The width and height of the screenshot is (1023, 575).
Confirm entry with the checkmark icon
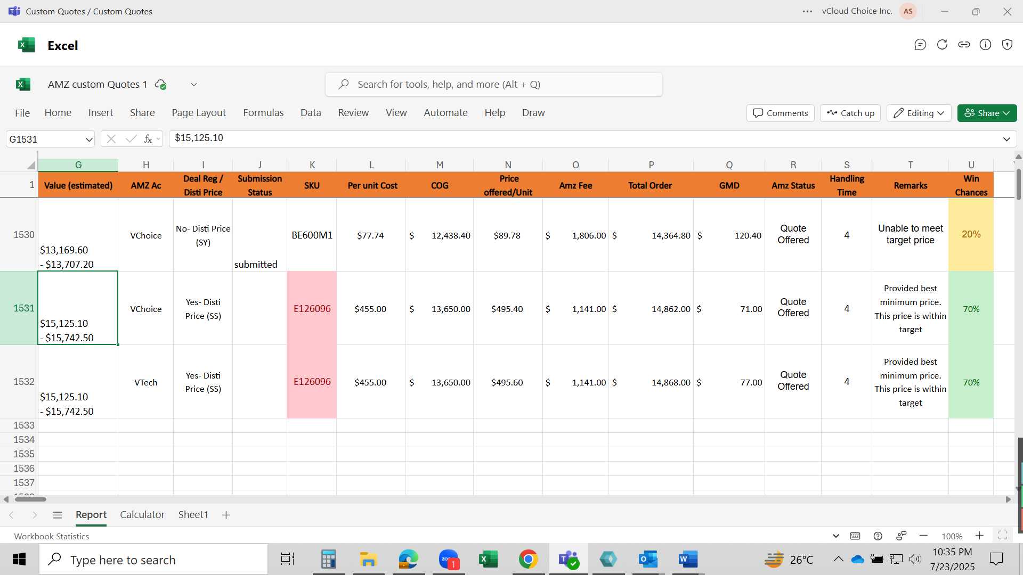pos(131,139)
